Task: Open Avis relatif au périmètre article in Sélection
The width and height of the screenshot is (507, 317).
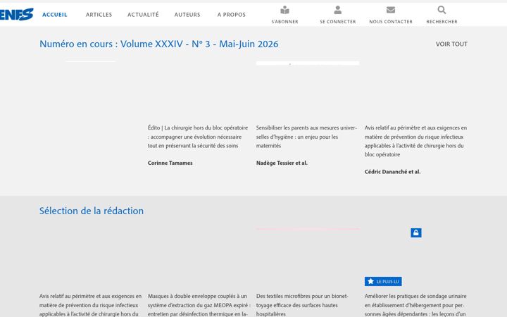Action: click(x=91, y=305)
